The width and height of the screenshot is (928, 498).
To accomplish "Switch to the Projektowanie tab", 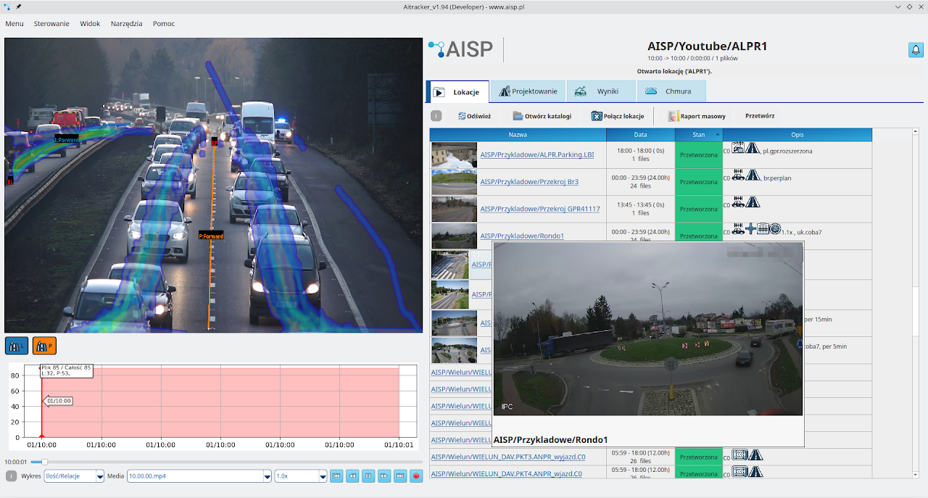I will click(529, 91).
